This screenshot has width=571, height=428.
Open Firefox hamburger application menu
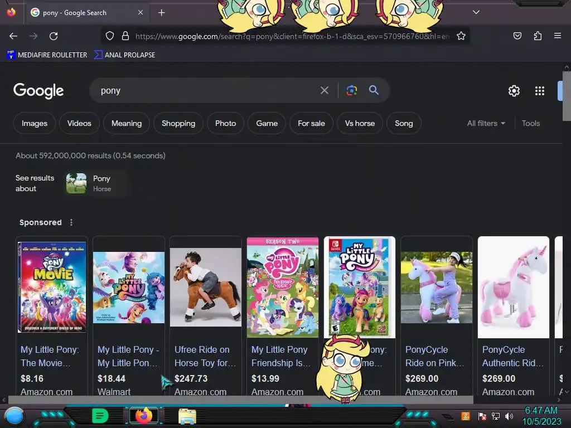coord(557,36)
